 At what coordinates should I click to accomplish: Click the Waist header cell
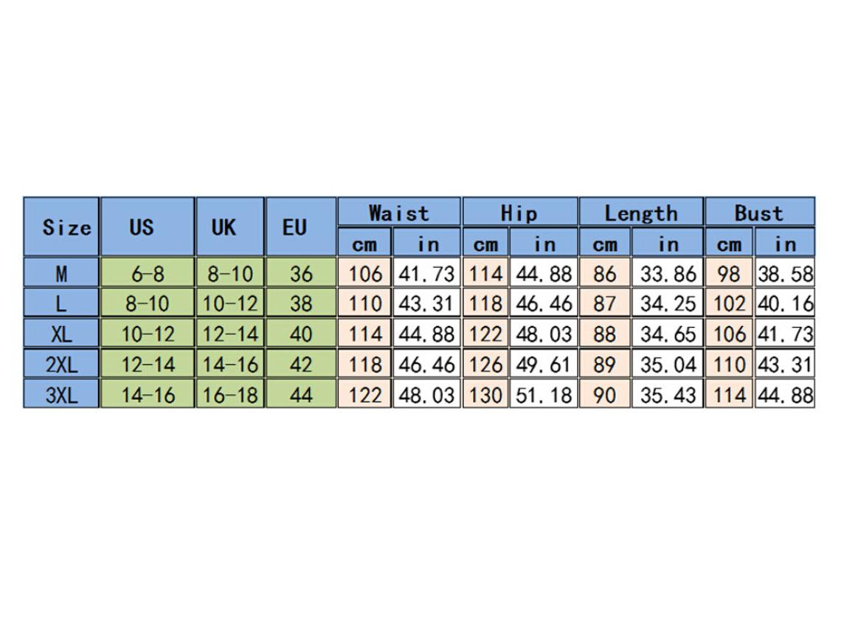point(398,213)
